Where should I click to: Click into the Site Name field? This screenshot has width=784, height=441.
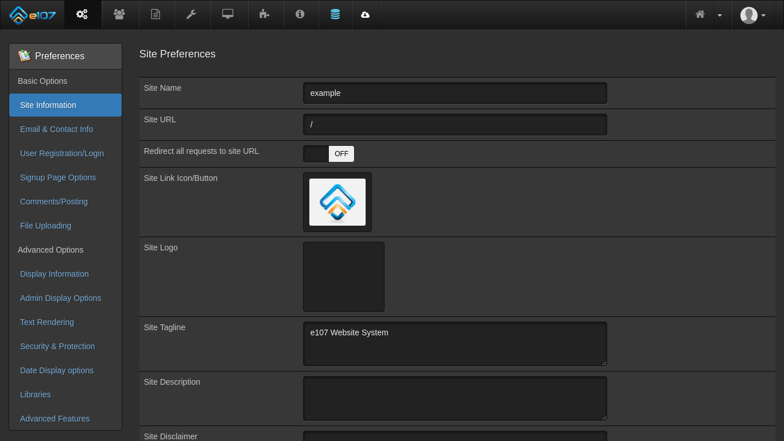pyautogui.click(x=455, y=93)
